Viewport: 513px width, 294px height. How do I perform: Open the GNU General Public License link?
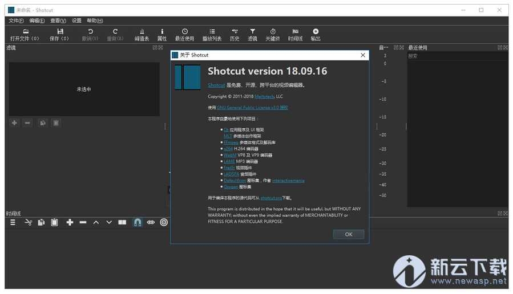point(252,108)
